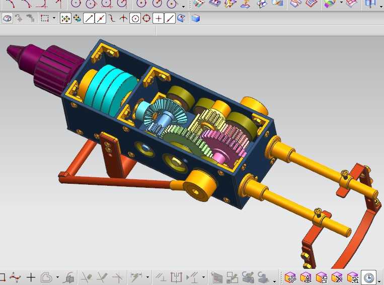Viewport: 384px width, 285px height.
Task: Click the Move Component assembly icon
Action: [x=290, y=278]
